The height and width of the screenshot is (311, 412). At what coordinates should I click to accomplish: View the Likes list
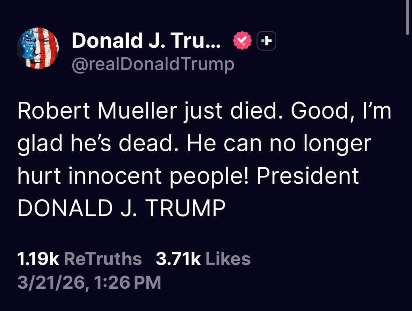(228, 259)
